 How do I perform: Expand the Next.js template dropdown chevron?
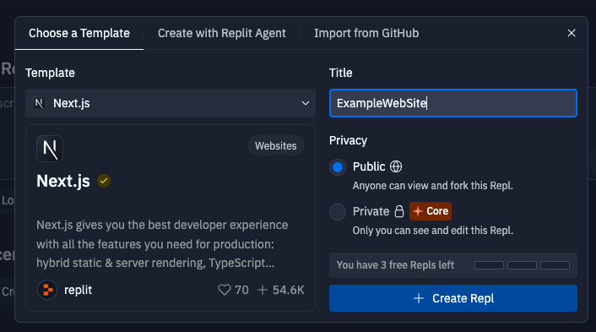tap(306, 103)
